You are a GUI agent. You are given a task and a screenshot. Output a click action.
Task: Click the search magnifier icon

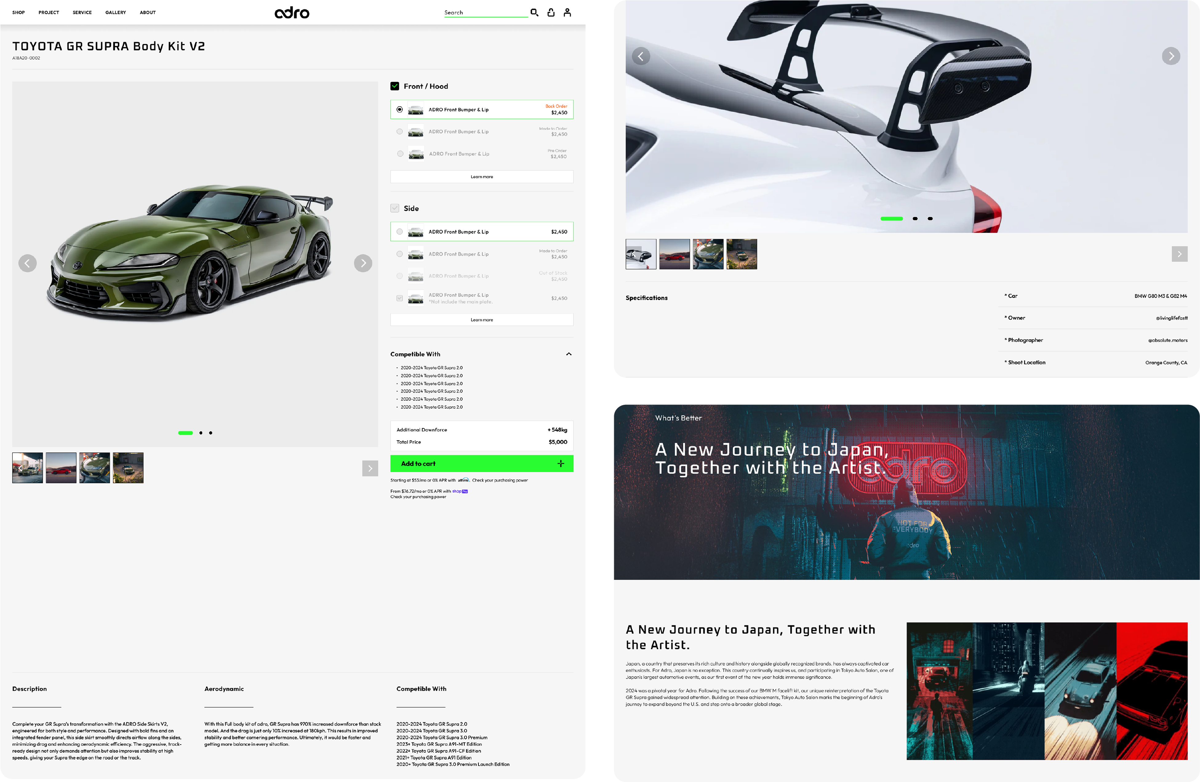(534, 12)
